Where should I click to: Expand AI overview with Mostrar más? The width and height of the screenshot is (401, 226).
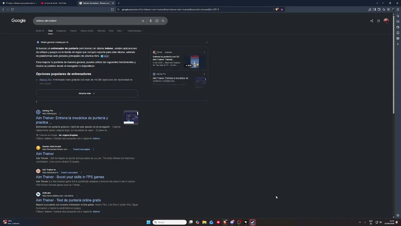tap(87, 93)
